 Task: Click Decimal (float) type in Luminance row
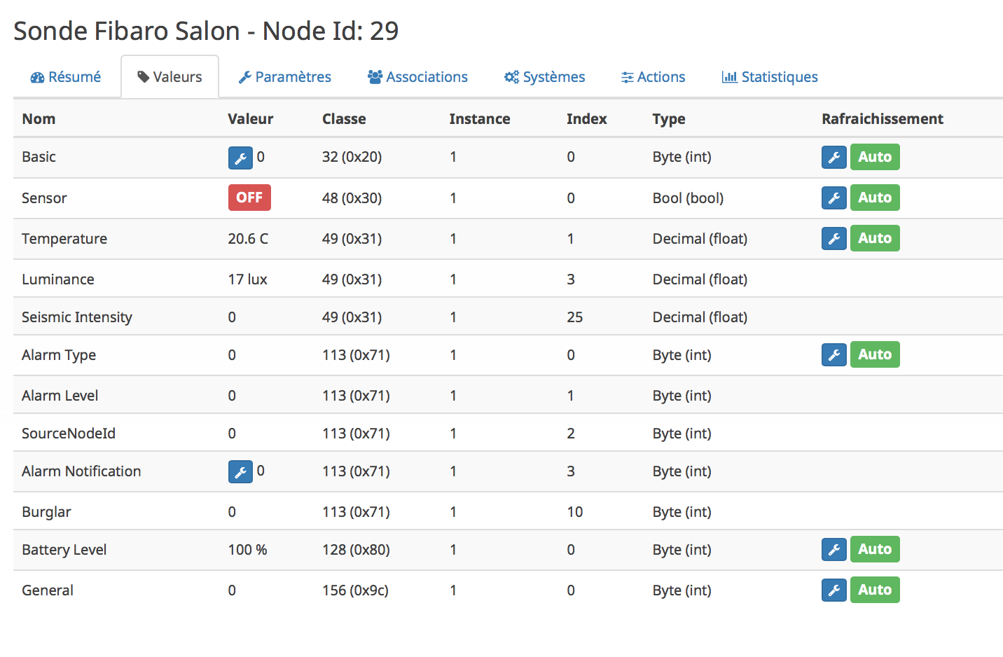pyautogui.click(x=700, y=279)
